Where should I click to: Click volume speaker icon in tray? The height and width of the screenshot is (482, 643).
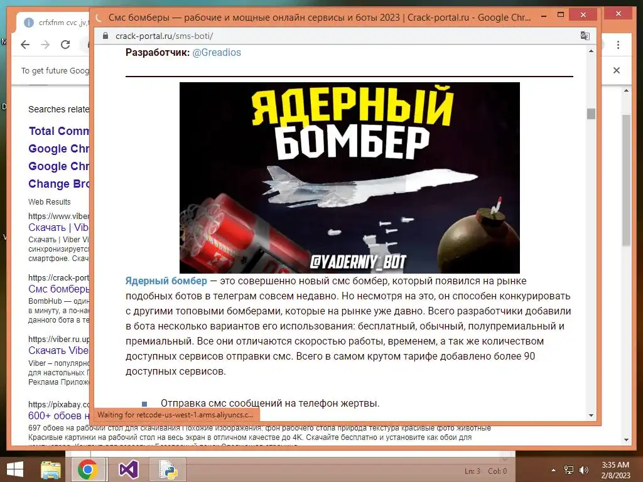tap(584, 470)
